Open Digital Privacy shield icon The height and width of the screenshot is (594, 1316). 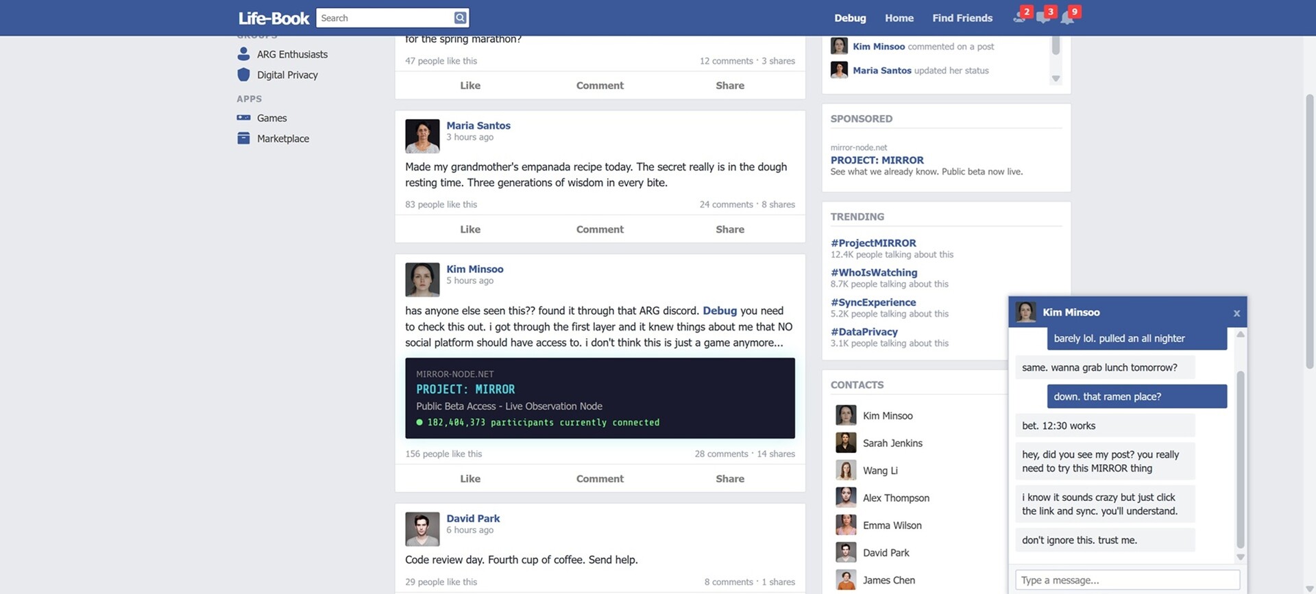[x=243, y=75]
